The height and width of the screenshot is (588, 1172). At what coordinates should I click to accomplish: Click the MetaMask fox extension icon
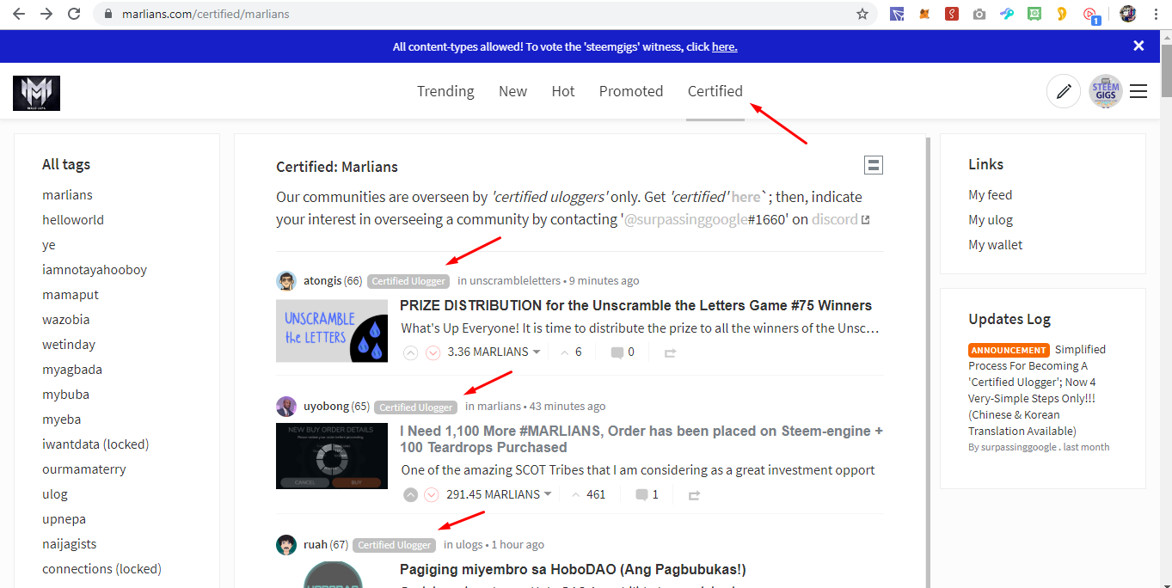[x=924, y=14]
